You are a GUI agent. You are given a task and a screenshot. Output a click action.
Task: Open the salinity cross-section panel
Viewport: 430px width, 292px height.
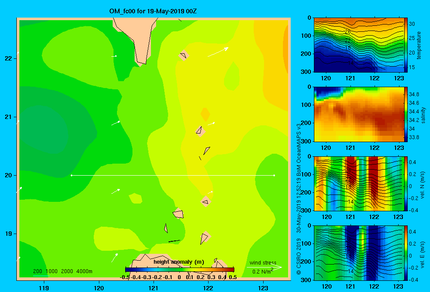pos(359,114)
